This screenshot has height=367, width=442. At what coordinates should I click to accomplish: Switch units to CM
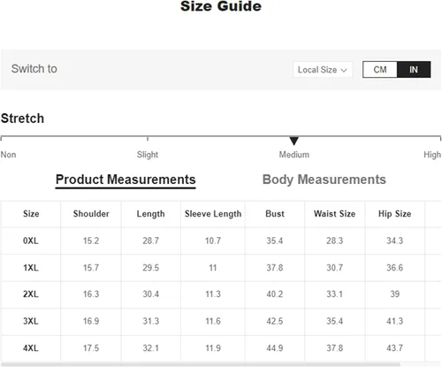point(380,70)
